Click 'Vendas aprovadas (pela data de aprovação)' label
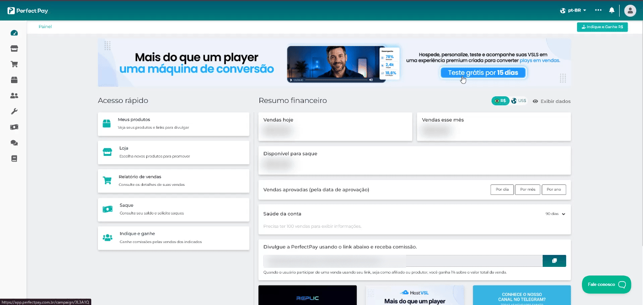Screen dimensions: 643x305 [316, 190]
